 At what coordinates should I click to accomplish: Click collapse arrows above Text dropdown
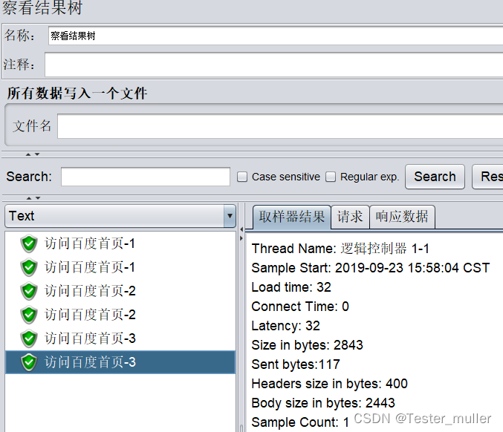(33, 198)
